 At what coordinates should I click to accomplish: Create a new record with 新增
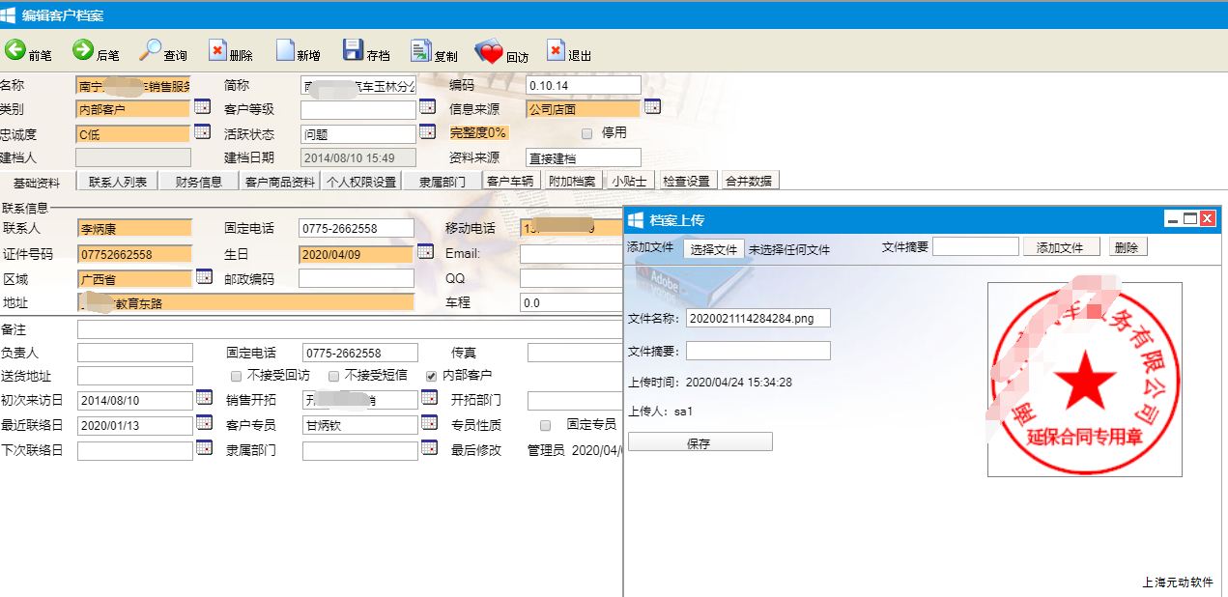285,51
